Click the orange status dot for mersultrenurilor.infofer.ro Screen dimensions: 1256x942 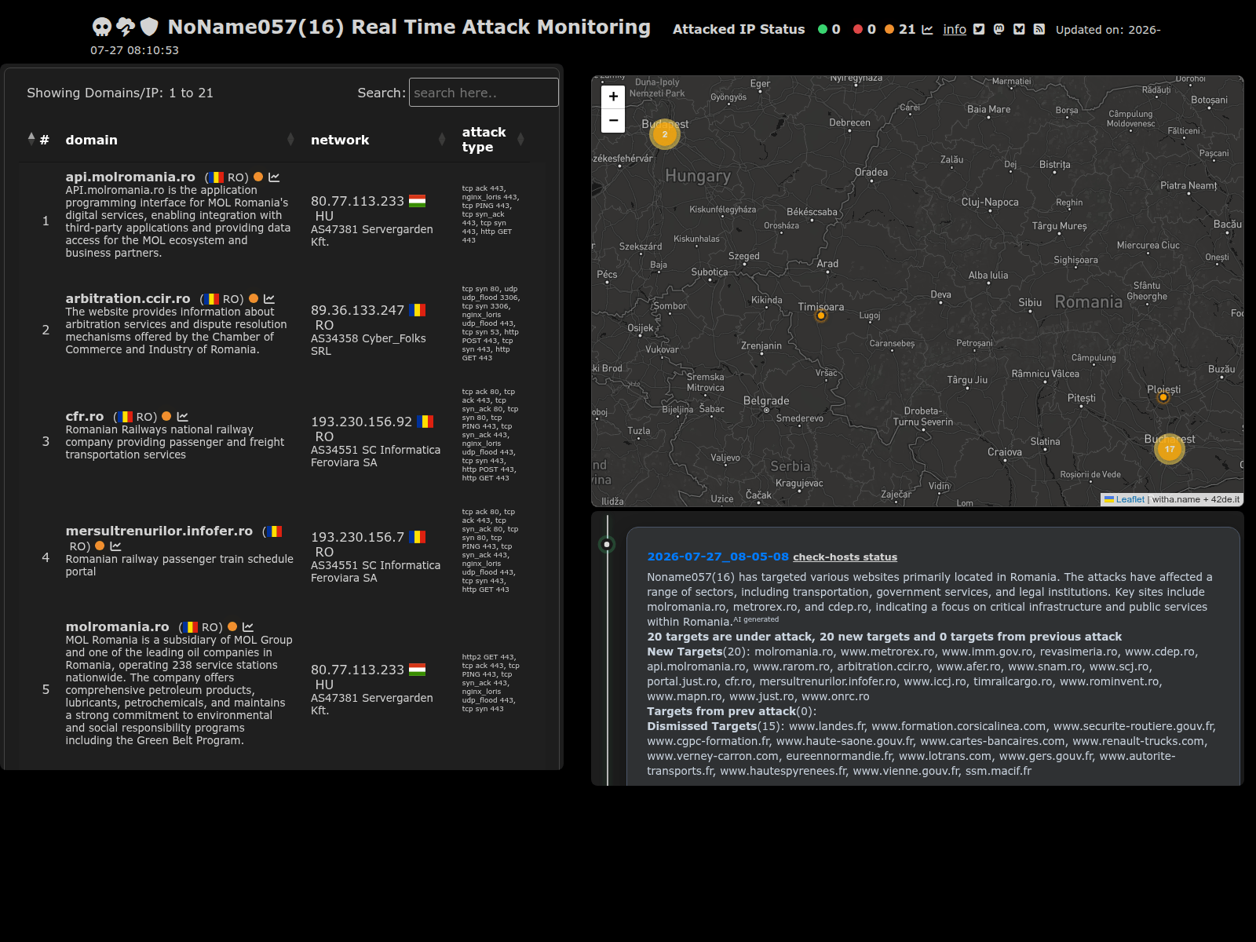[x=100, y=546]
